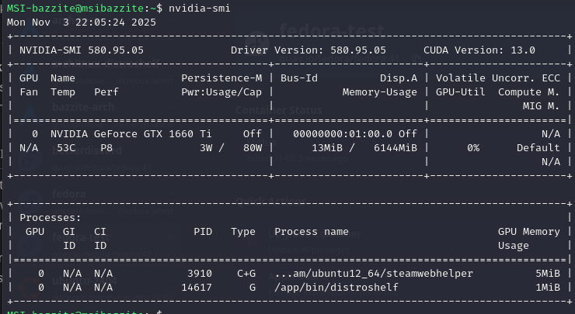Click the NVIDIA GeForce GTX 1660 Ti name

pyautogui.click(x=131, y=133)
